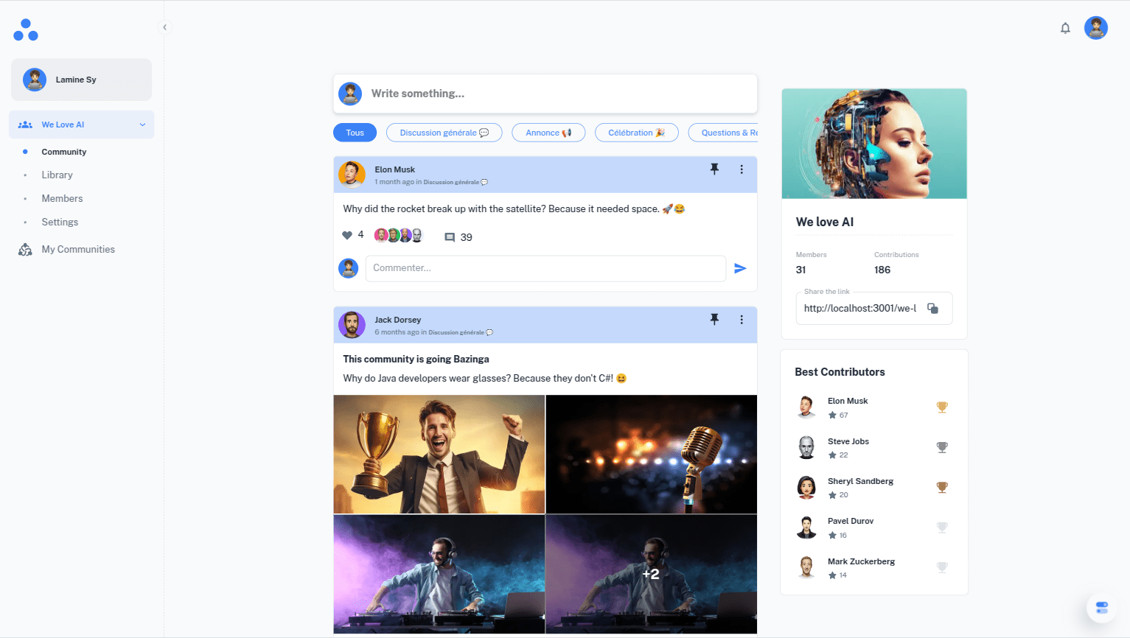The image size is (1130, 638).
Task: Open the profile avatar in top bar
Action: (1096, 28)
